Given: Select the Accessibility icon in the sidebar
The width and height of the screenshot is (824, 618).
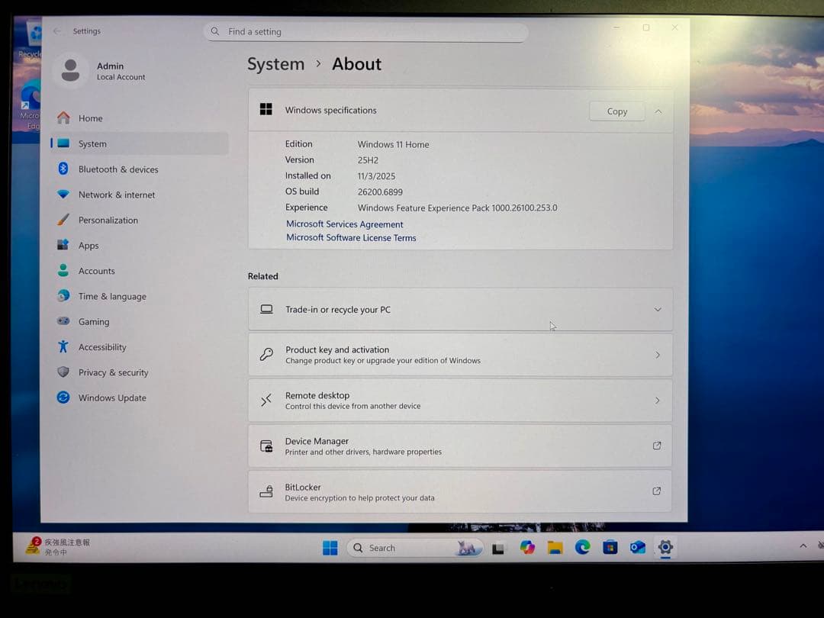Looking at the screenshot, I should pyautogui.click(x=63, y=347).
